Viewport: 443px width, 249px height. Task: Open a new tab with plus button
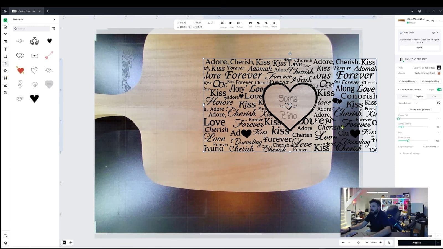tap(47, 11)
